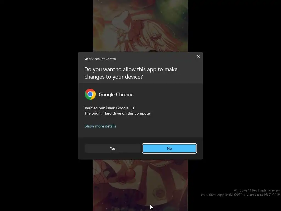Click Yes to allow Google Chrome
281x211 pixels.
(x=113, y=148)
